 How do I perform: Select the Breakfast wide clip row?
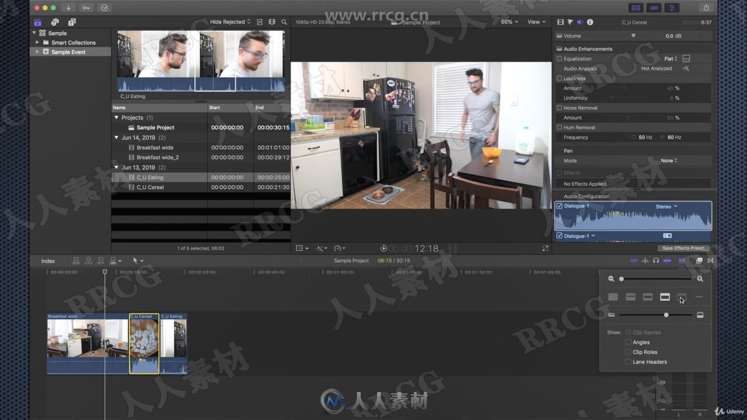click(x=201, y=148)
